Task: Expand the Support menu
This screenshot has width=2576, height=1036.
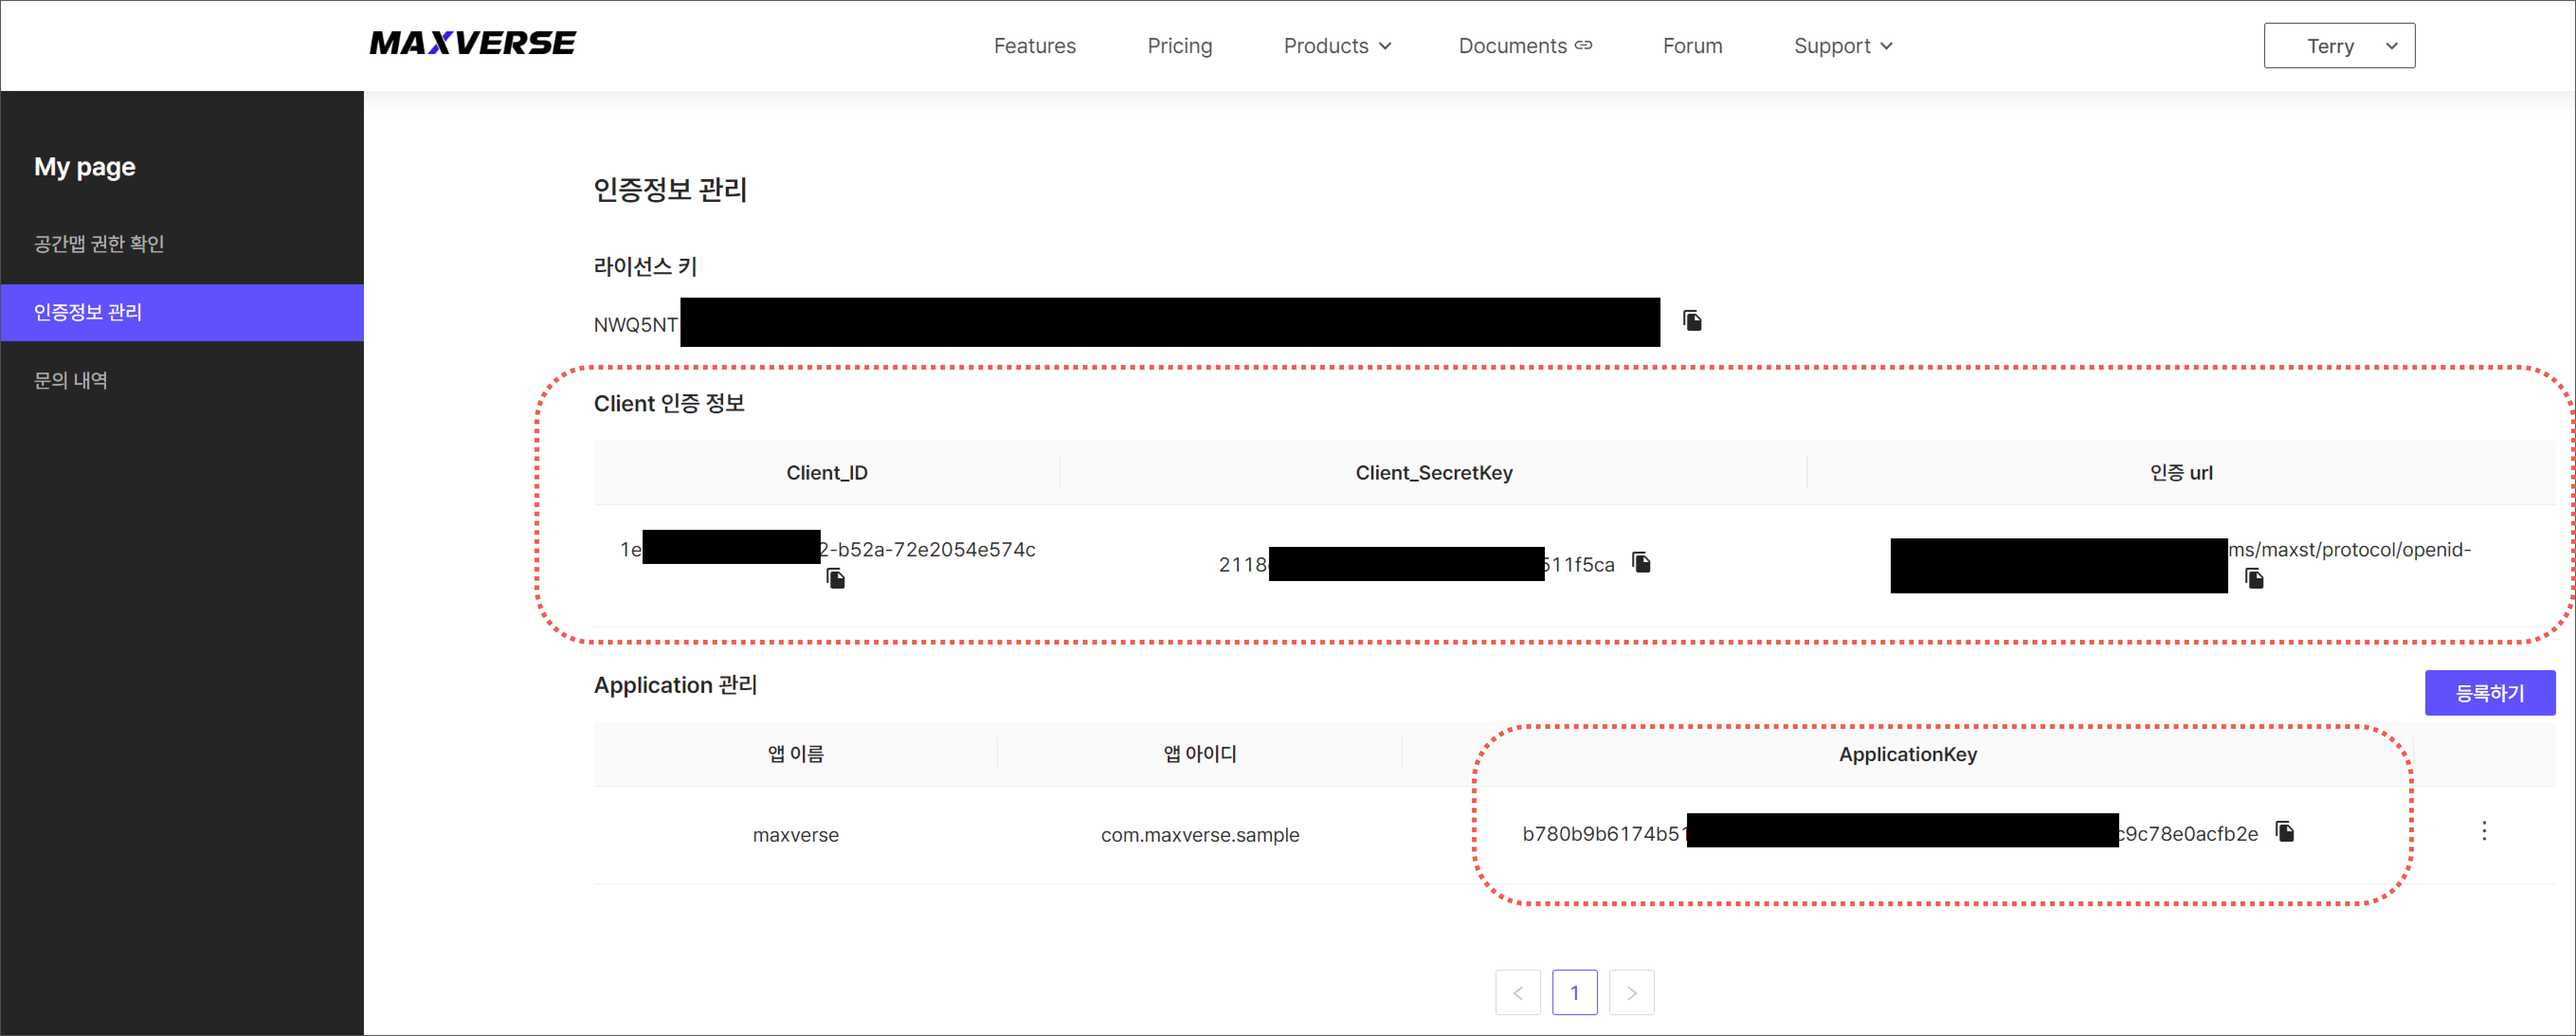Action: click(1843, 46)
